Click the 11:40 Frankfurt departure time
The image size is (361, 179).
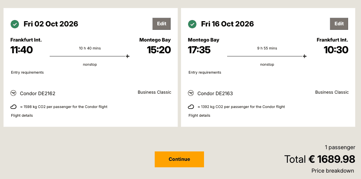[22, 50]
